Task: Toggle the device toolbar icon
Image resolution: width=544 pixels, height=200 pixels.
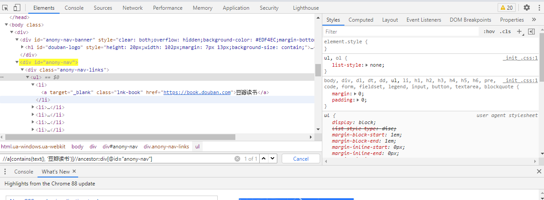Action: (17, 8)
